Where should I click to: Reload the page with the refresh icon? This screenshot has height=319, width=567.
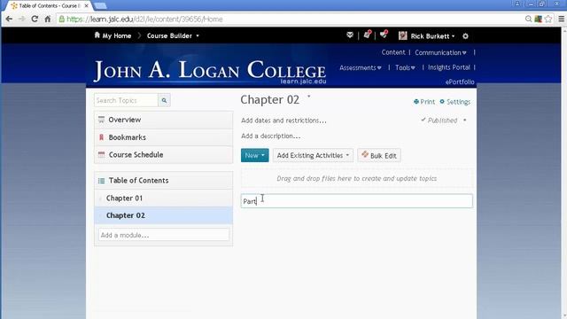pyautogui.click(x=35, y=19)
